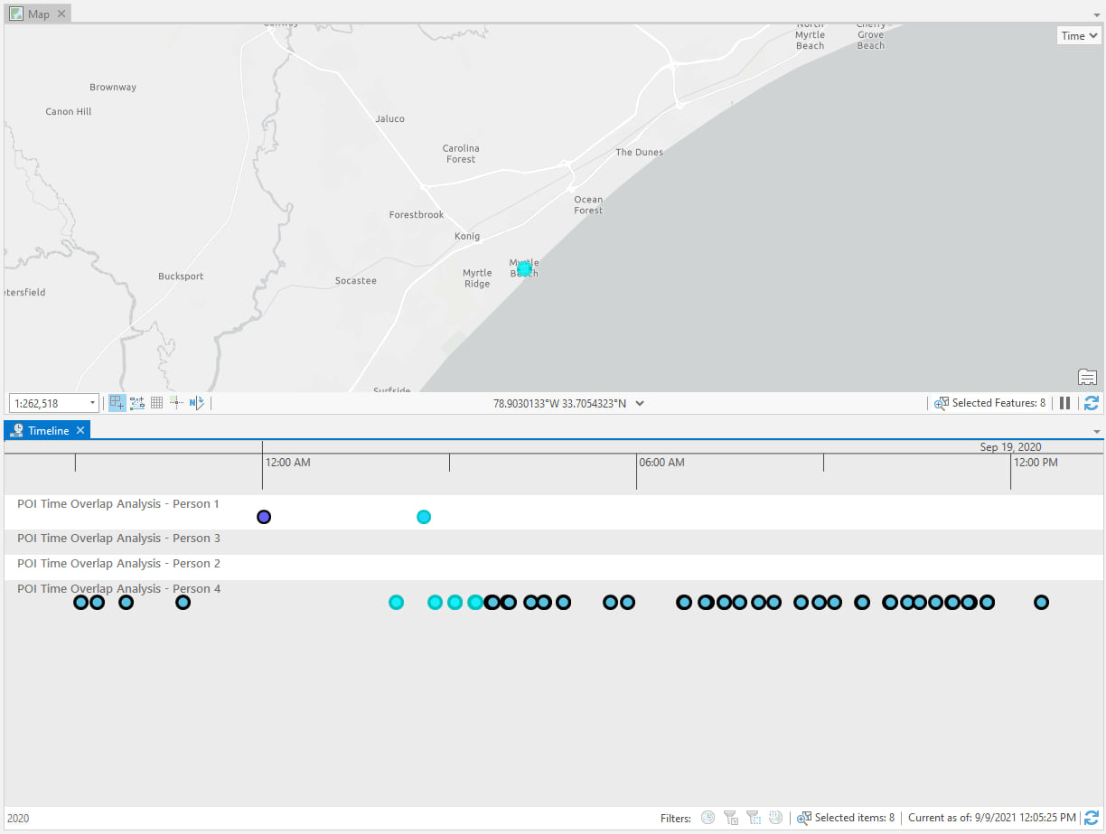The image size is (1106, 834).
Task: Click the magnifier icon next to Selected items
Action: point(804,817)
